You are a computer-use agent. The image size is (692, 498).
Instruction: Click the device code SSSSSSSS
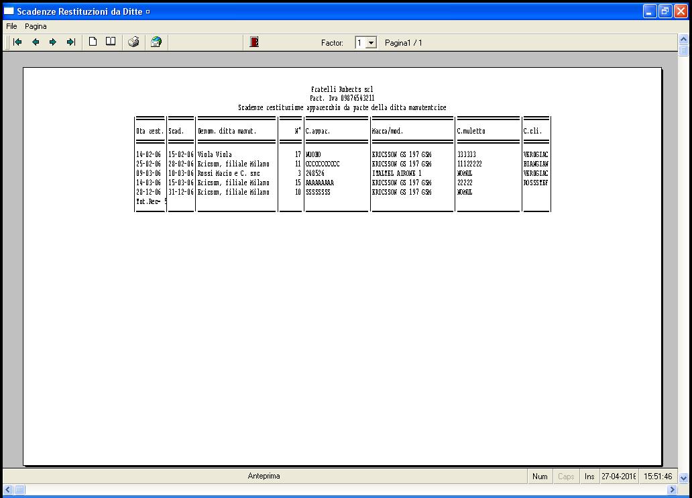(x=319, y=192)
